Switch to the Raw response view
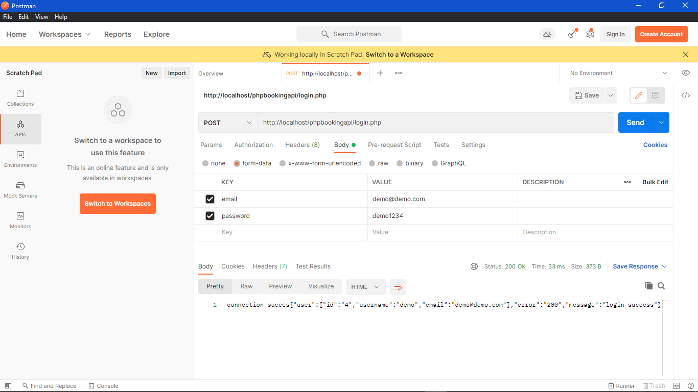This screenshot has width=698, height=392. click(246, 286)
